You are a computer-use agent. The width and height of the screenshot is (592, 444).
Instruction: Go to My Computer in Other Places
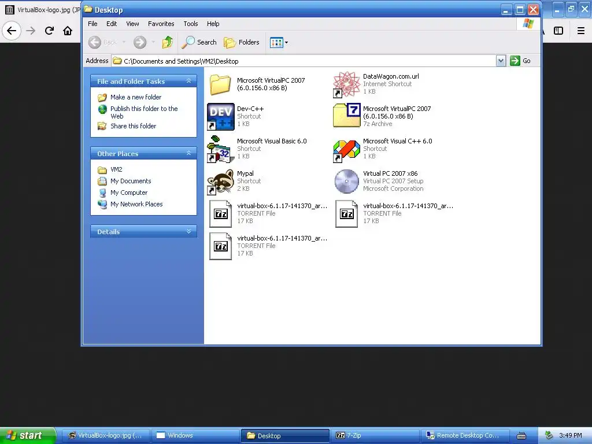(x=129, y=193)
